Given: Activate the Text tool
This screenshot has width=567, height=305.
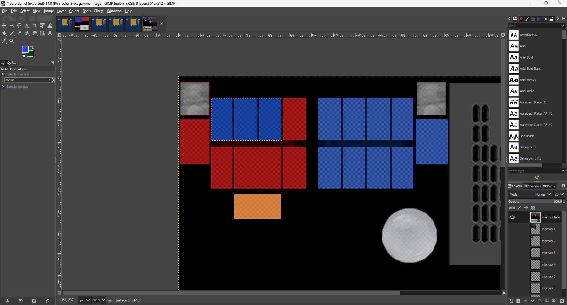Looking at the screenshot, I should [x=50, y=33].
